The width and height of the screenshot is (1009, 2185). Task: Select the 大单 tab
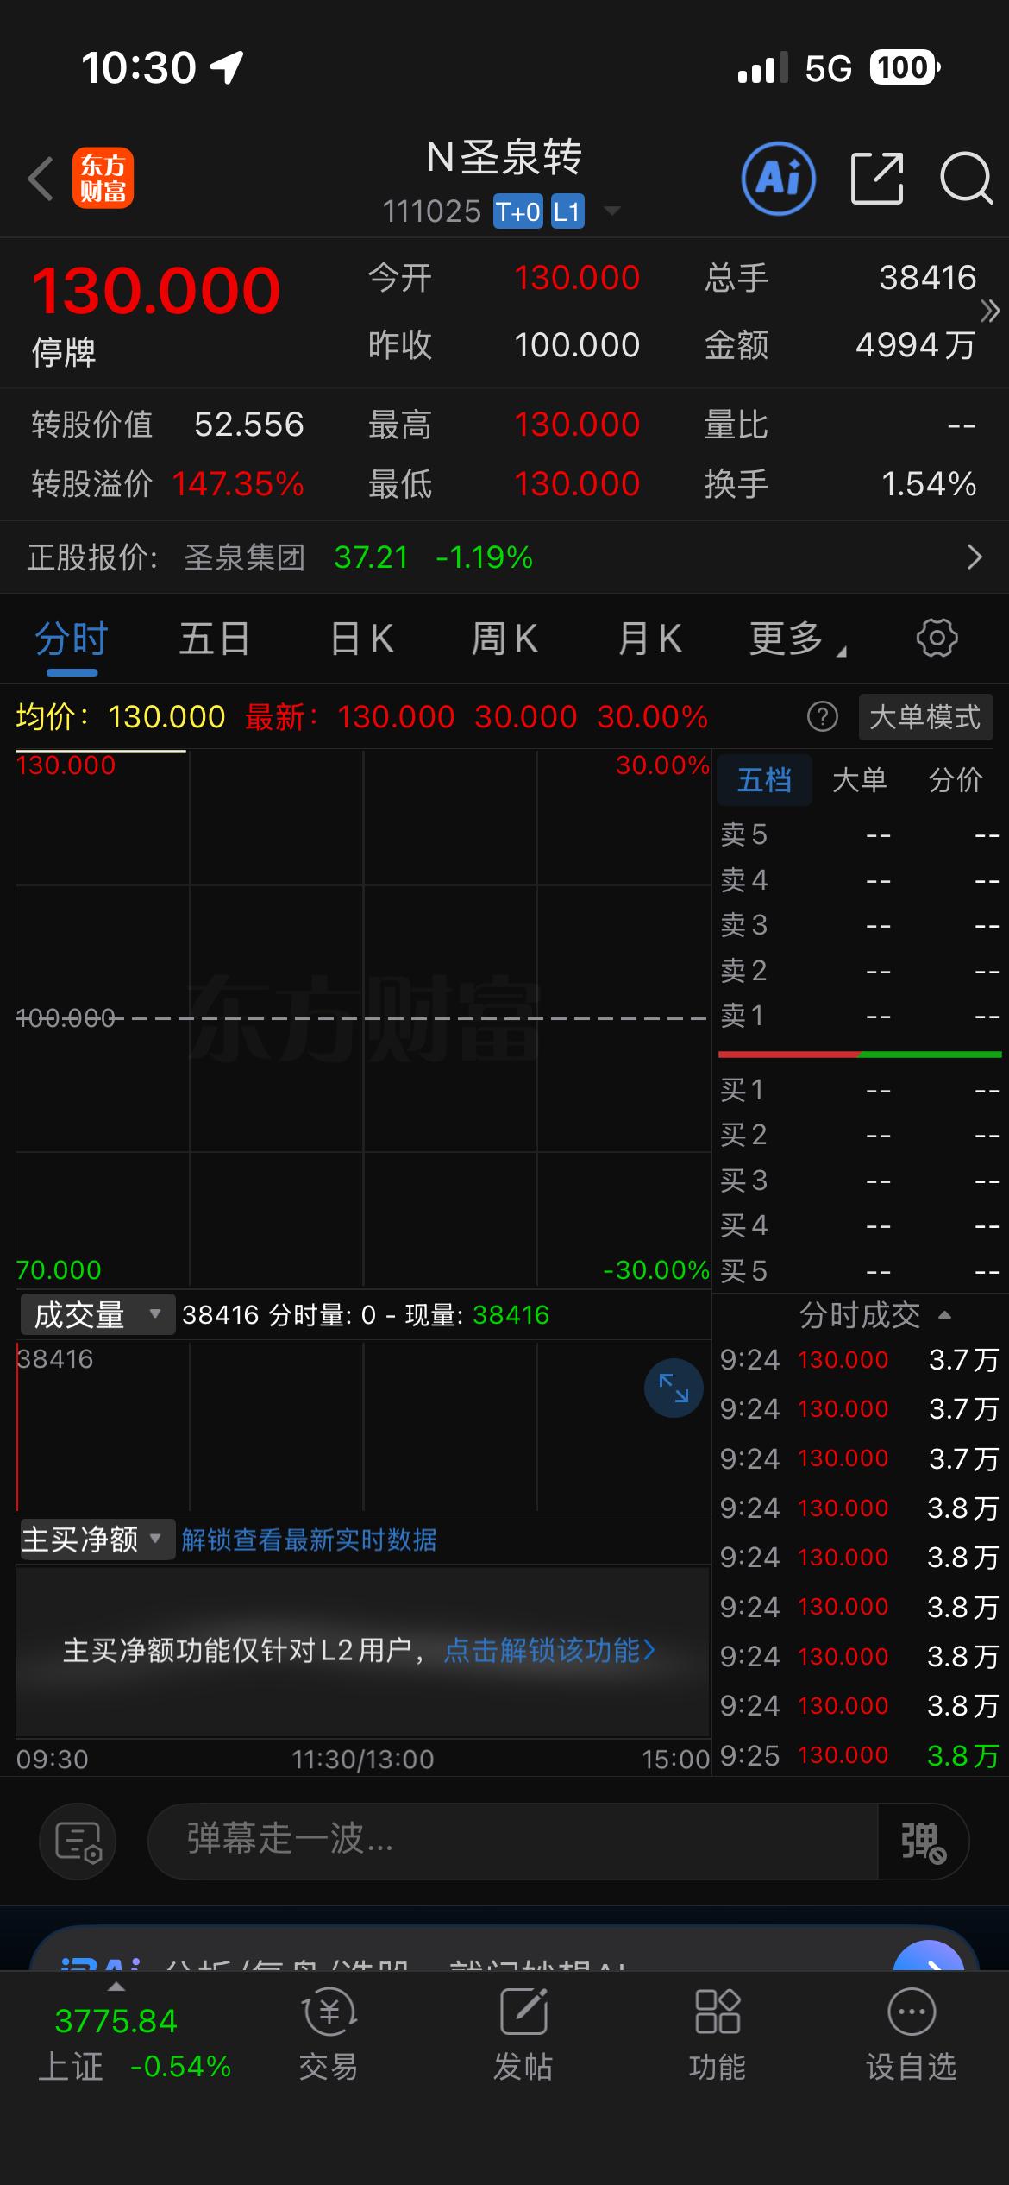pos(859,780)
